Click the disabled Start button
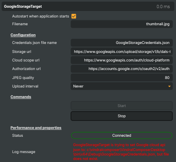 pyautogui.click(x=122, y=106)
